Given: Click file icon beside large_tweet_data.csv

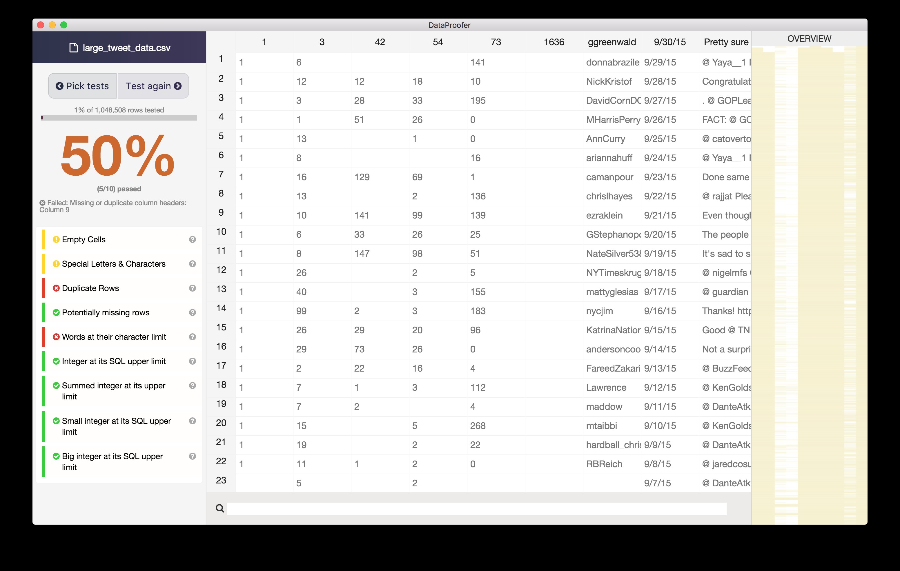Looking at the screenshot, I should tap(74, 48).
